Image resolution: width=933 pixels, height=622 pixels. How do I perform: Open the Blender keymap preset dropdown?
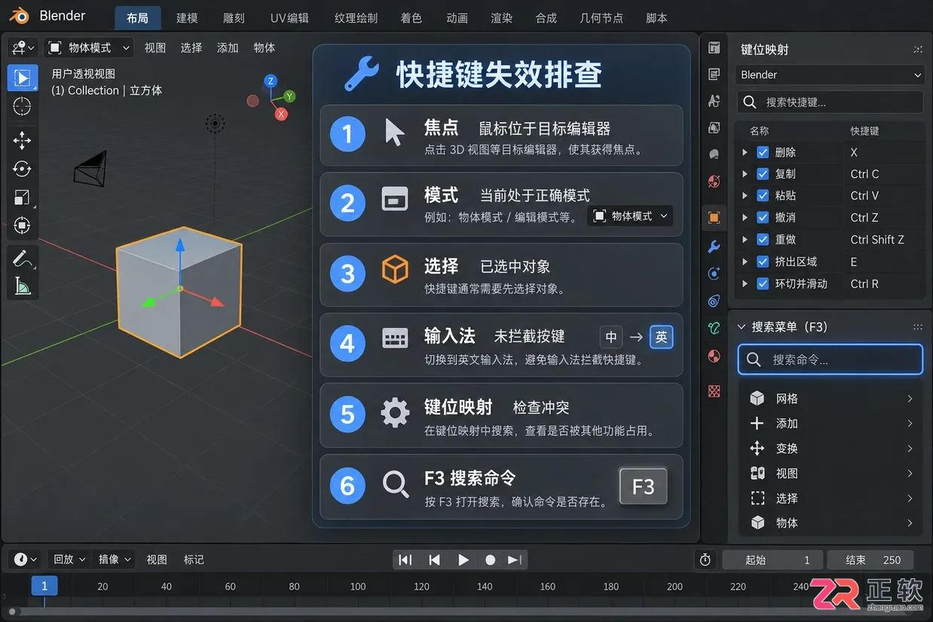tap(830, 75)
